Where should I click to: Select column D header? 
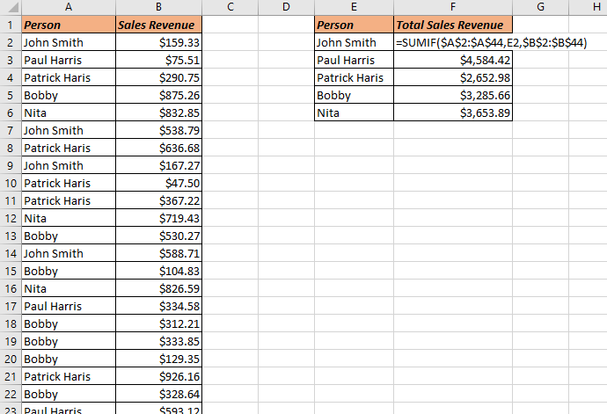286,8
